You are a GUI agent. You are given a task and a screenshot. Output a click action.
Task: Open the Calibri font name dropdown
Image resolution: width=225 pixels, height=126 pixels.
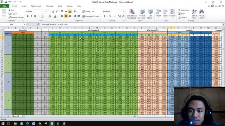coord(43,12)
